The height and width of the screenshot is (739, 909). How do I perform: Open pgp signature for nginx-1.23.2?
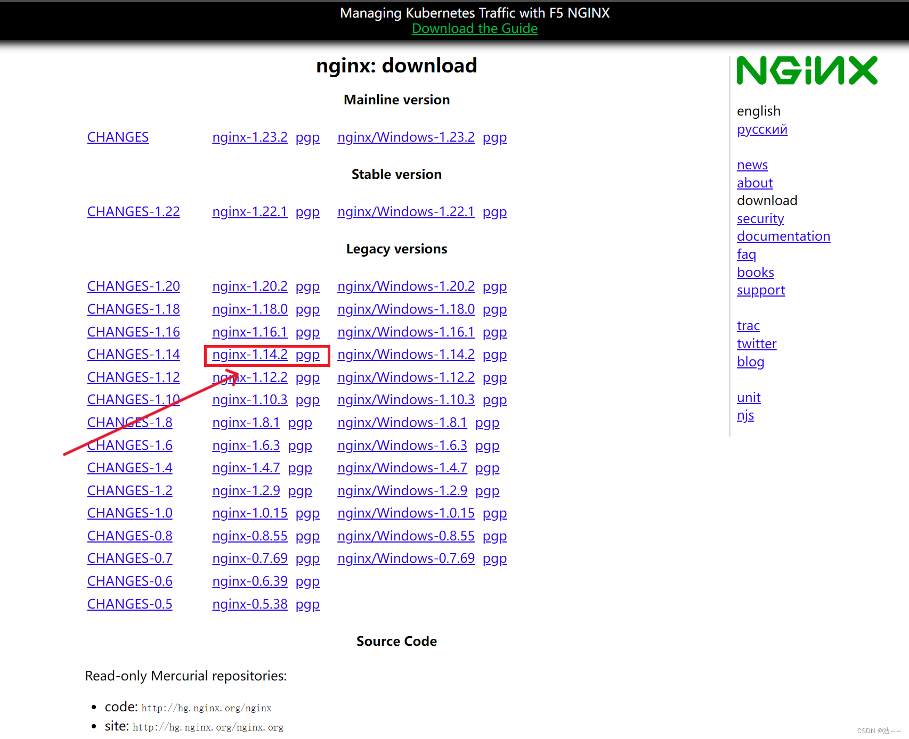(x=307, y=137)
